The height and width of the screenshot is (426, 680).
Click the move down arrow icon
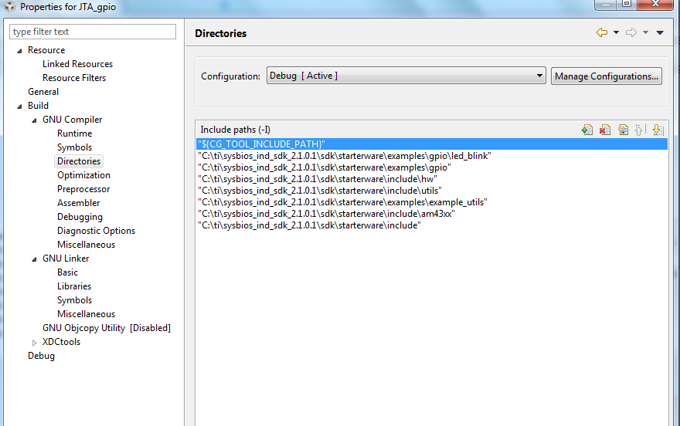[x=658, y=130]
